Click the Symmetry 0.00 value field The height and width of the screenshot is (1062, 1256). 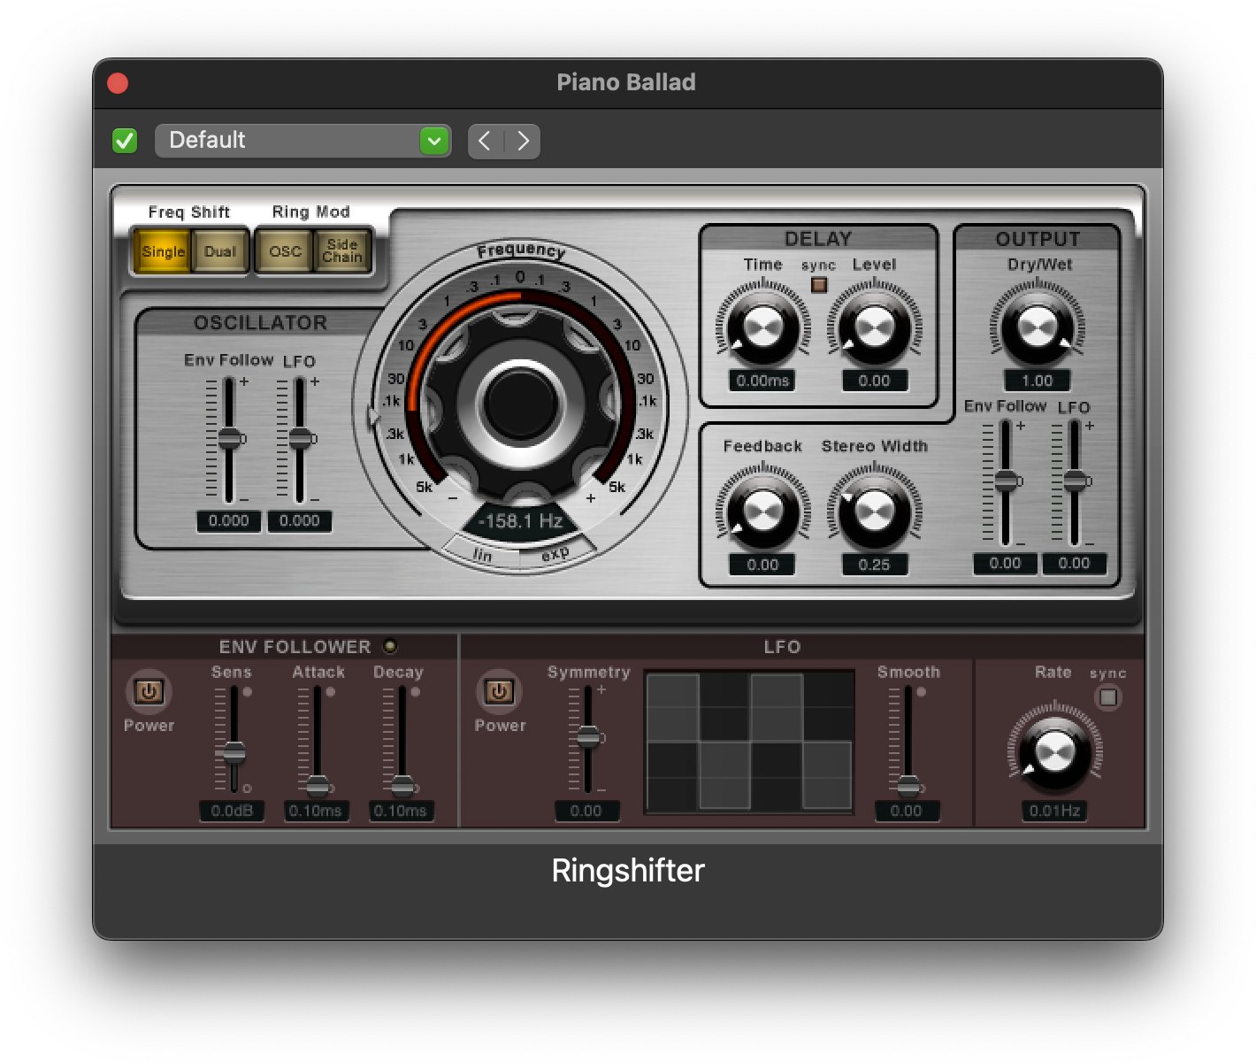pos(586,811)
